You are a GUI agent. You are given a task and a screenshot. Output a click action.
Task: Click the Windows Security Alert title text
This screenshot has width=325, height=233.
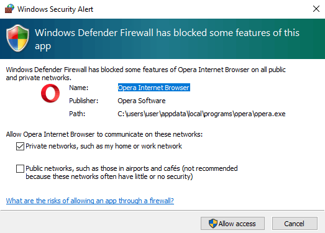pyautogui.click(x=55, y=9)
